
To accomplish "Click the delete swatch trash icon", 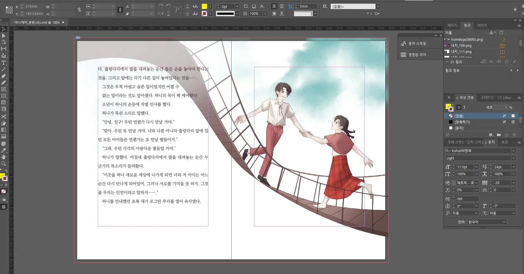I will [514, 135].
